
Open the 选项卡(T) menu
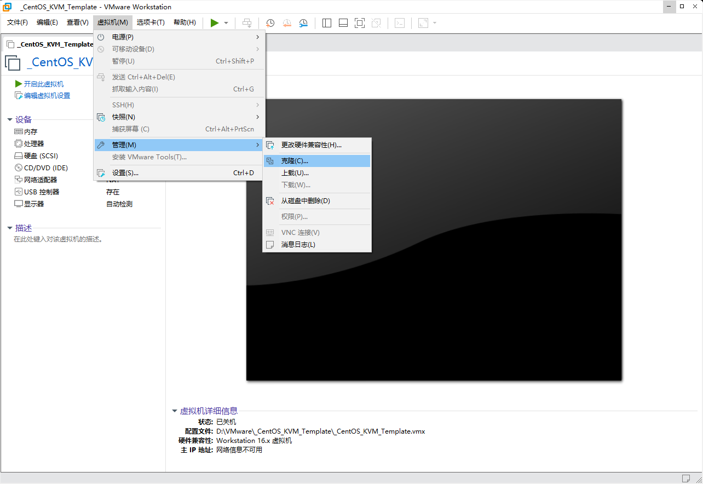coord(151,22)
